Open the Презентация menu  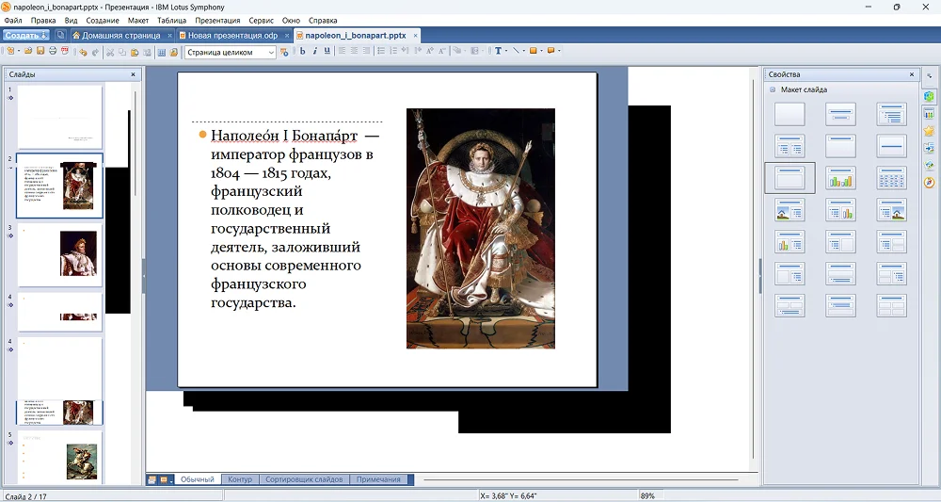(x=217, y=21)
